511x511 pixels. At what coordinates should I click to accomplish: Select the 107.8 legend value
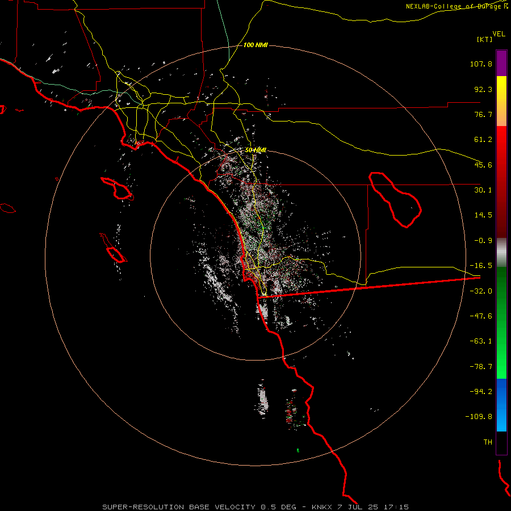pos(481,64)
